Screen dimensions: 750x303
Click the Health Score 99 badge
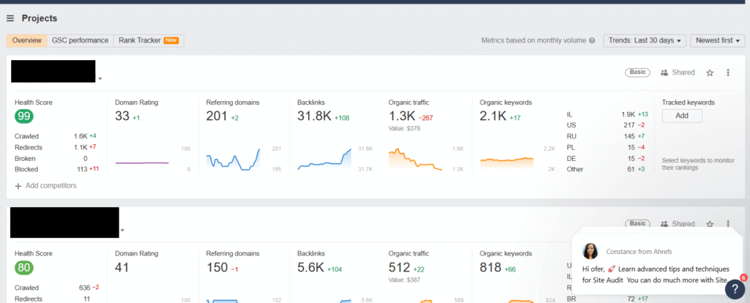click(x=24, y=116)
